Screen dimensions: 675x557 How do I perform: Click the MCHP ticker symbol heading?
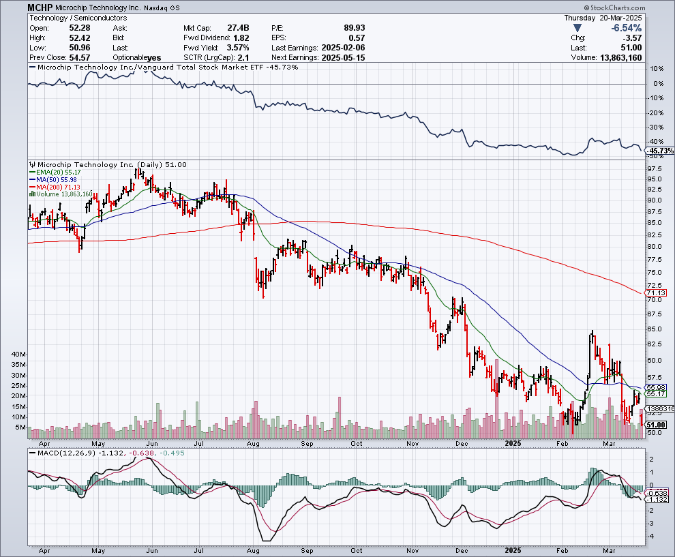(x=40, y=7)
